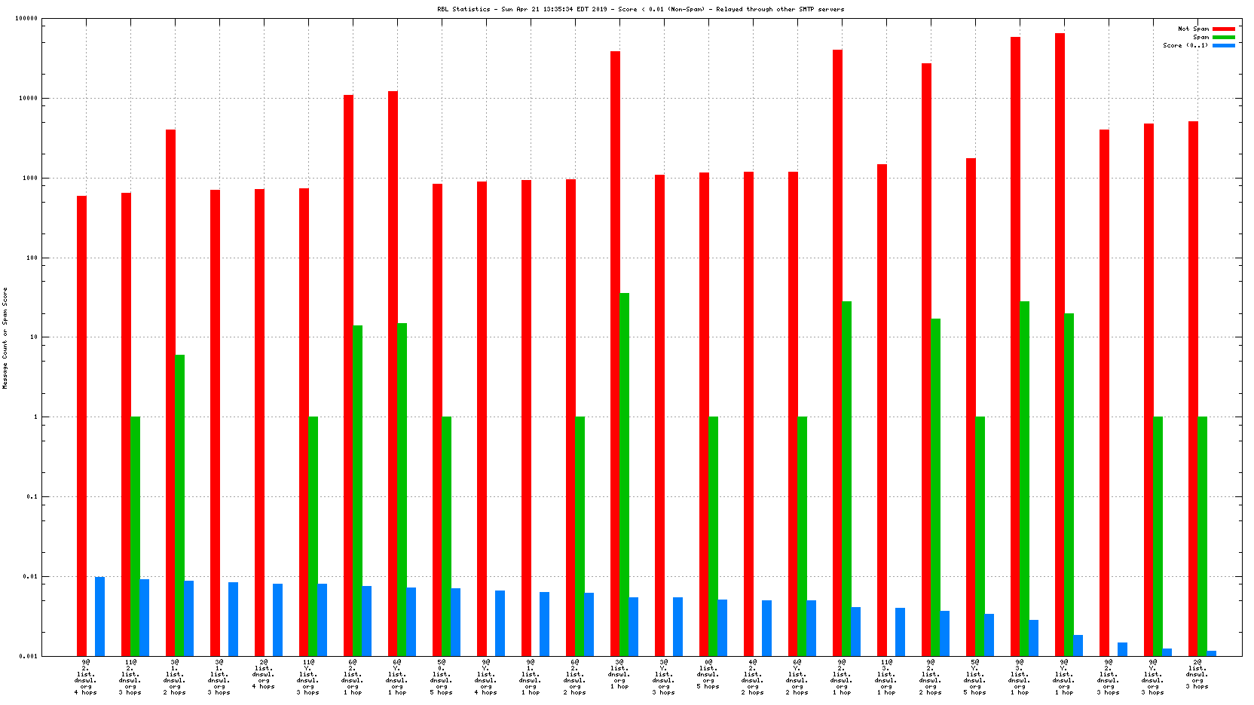The image size is (1254, 705).
Task: Click the RBL Statistics chart title
Action: click(641, 9)
